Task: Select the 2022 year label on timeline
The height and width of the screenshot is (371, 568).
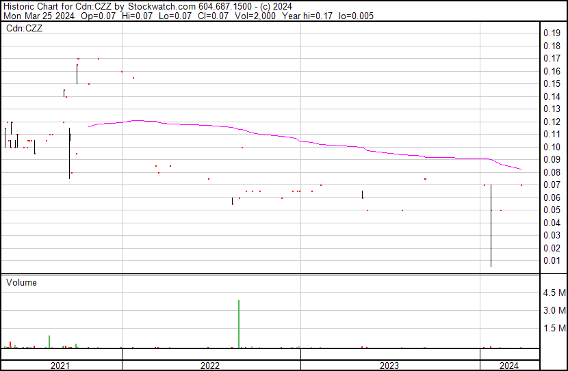Action: 210,366
